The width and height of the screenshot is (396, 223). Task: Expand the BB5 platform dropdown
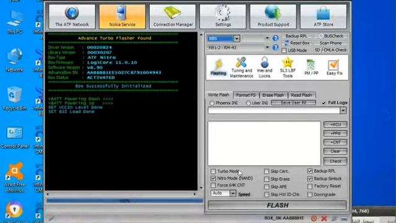click(236, 38)
